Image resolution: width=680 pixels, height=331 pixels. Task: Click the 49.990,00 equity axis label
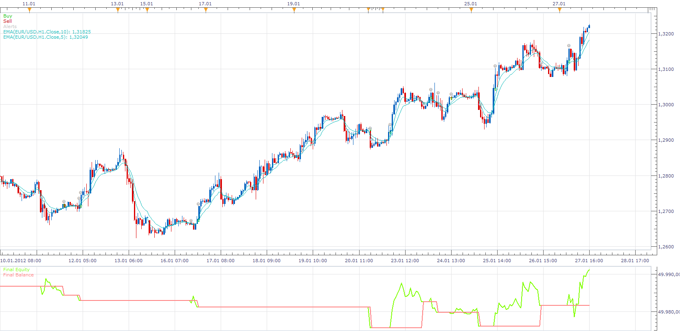click(x=669, y=274)
